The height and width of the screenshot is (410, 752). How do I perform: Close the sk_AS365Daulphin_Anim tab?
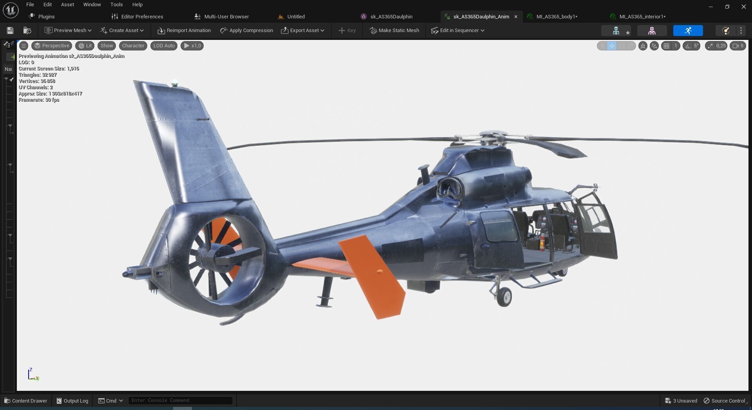[516, 16]
